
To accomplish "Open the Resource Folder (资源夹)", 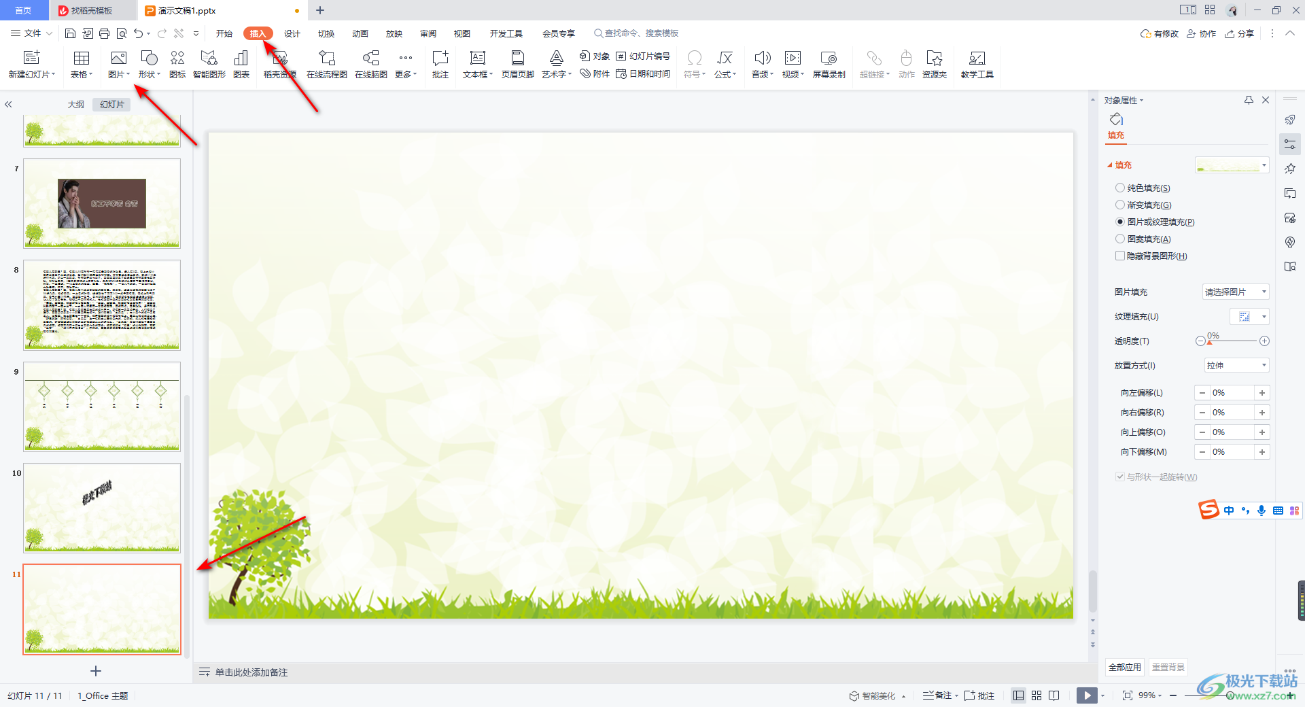I will [x=935, y=65].
